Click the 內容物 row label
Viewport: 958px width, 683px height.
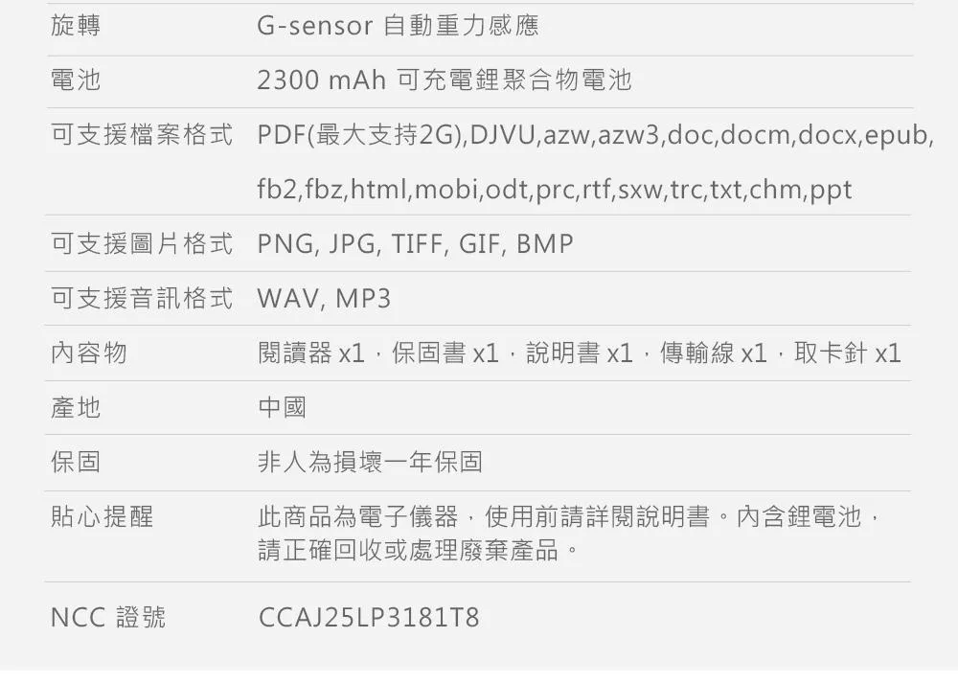point(89,353)
